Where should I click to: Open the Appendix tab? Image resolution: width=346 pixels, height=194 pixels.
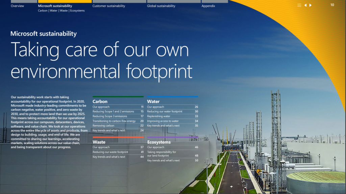point(208,6)
